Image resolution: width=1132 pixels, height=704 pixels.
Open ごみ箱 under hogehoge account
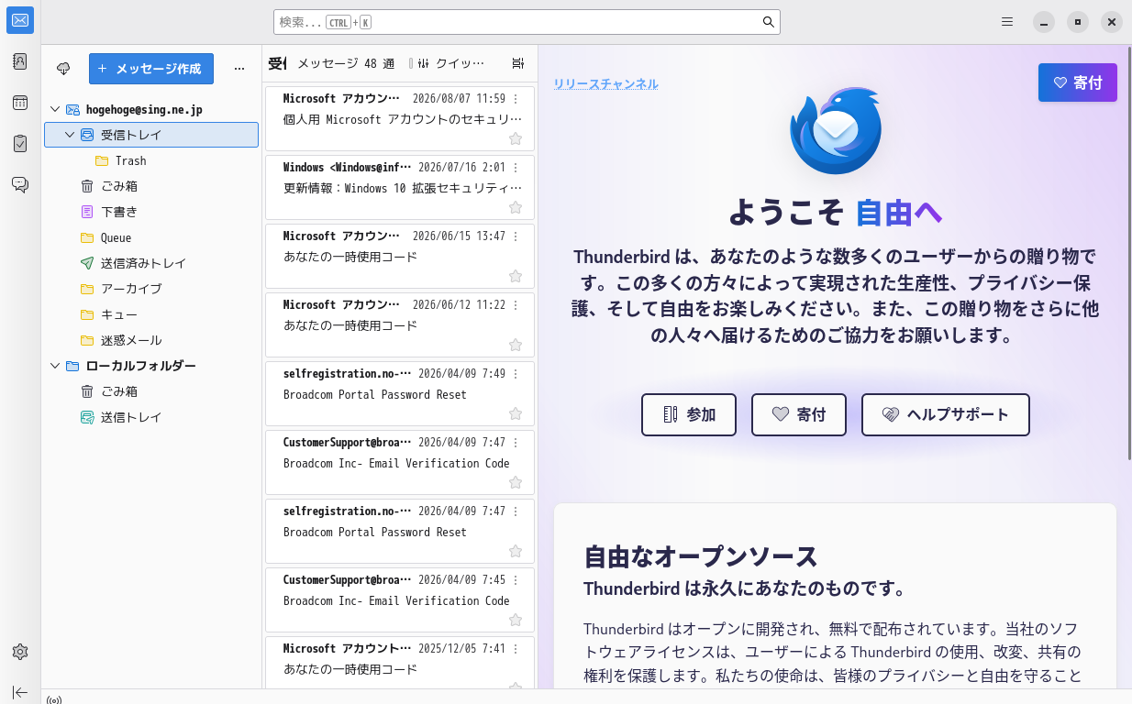(x=151, y=186)
